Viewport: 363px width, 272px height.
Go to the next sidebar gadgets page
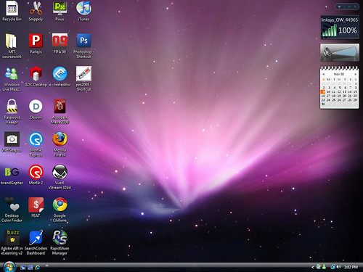click(356, 7)
